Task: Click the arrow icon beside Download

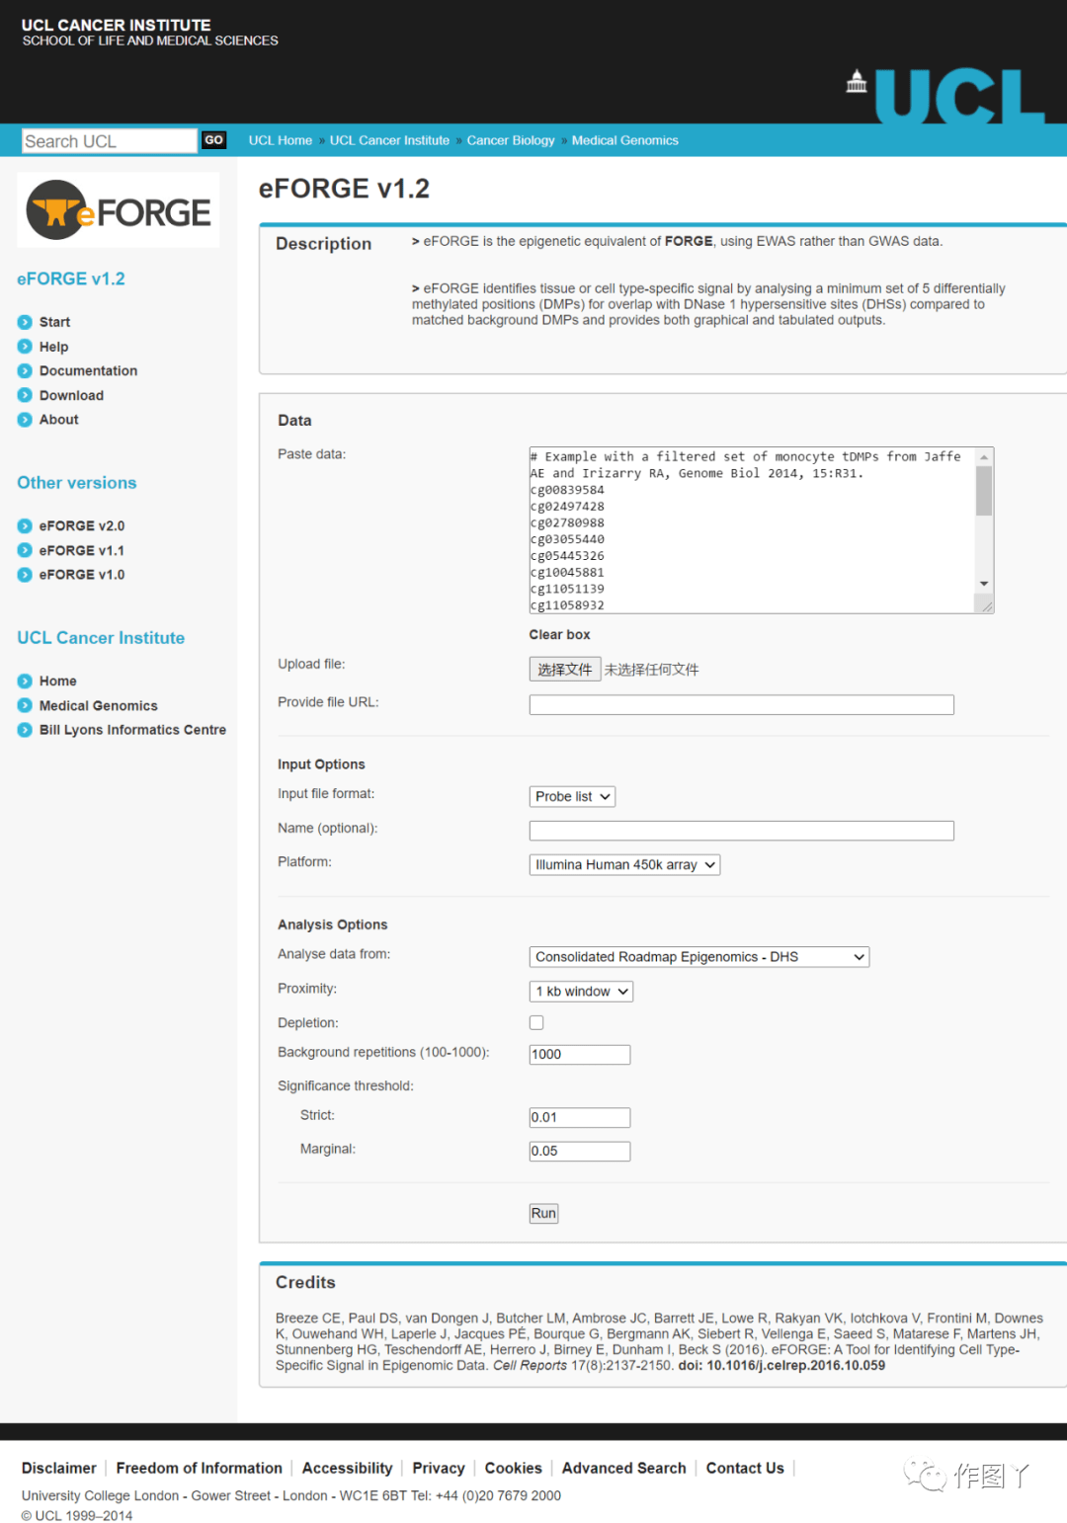Action: [x=25, y=395]
